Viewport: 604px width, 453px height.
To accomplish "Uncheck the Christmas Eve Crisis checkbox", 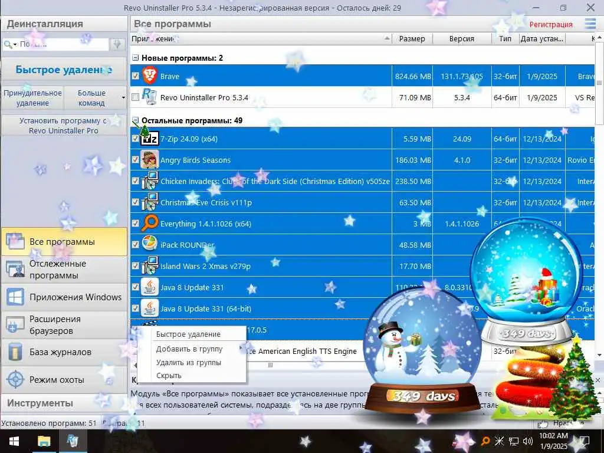I will click(x=135, y=202).
